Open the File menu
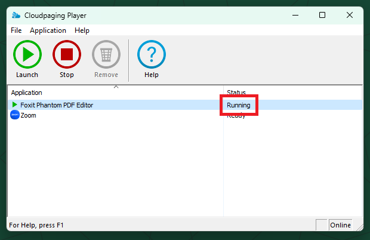The width and height of the screenshot is (370, 240). (16, 30)
